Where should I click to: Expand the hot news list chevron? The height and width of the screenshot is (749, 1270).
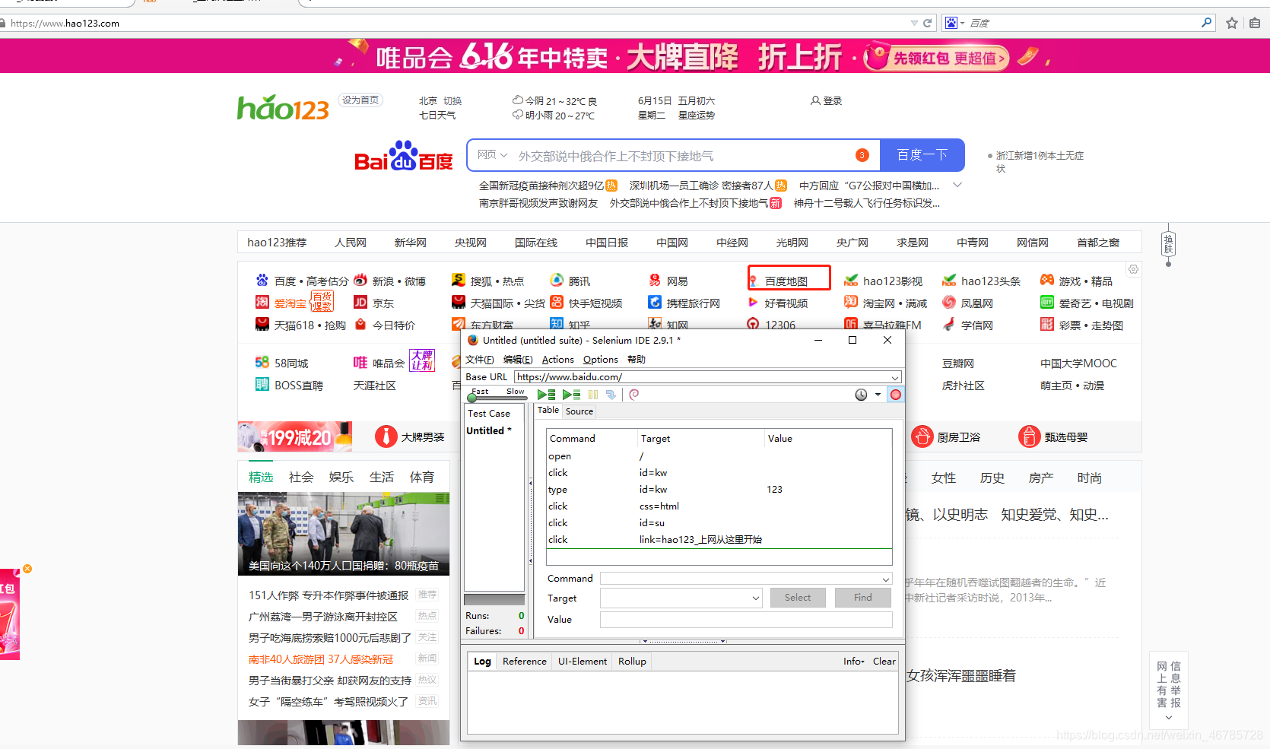[x=957, y=185]
